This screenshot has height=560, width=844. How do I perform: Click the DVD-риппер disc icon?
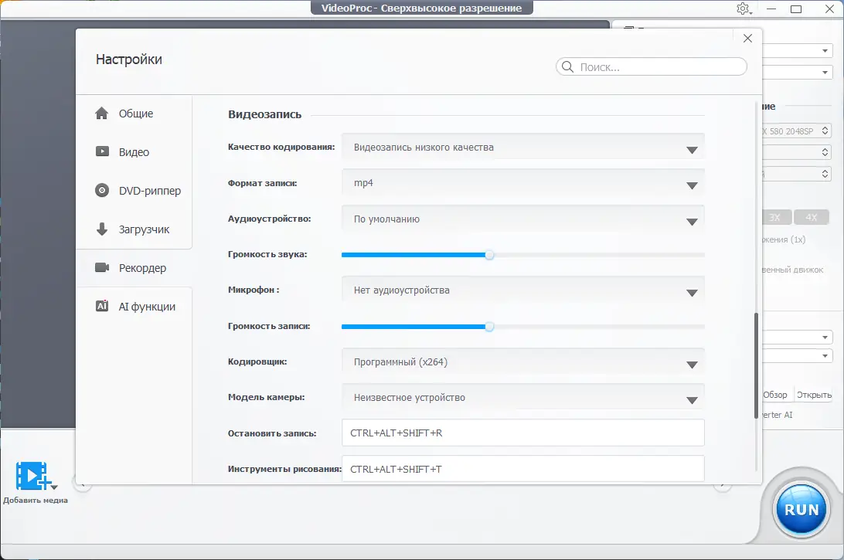tap(101, 190)
